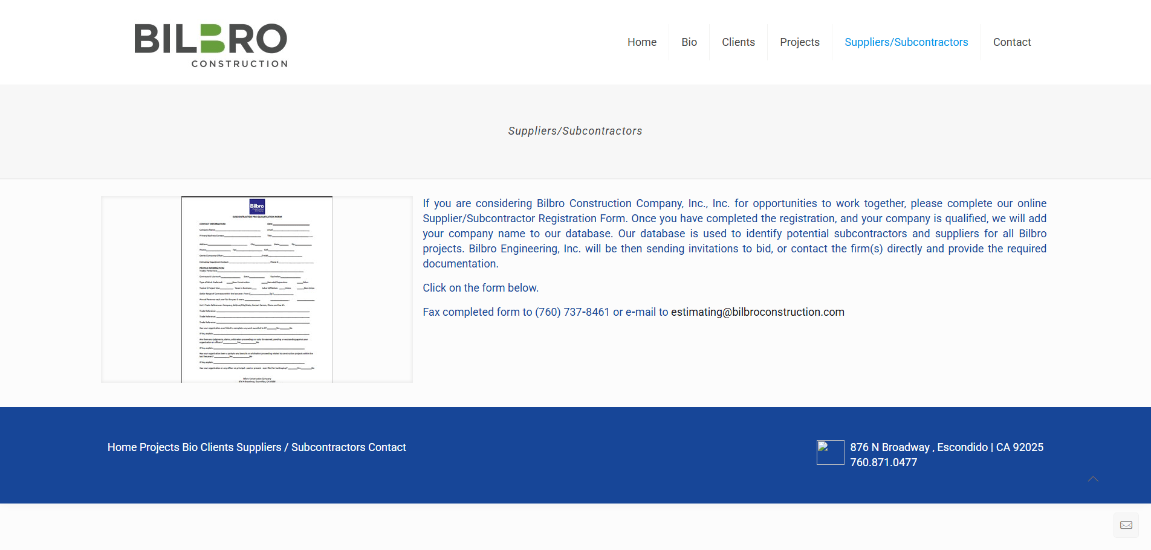Select Clients in the footer
1151x550 pixels.
216,447
